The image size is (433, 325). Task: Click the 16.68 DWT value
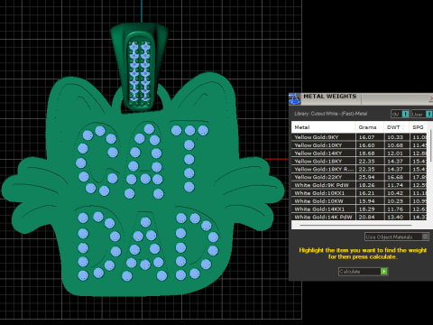point(395,177)
